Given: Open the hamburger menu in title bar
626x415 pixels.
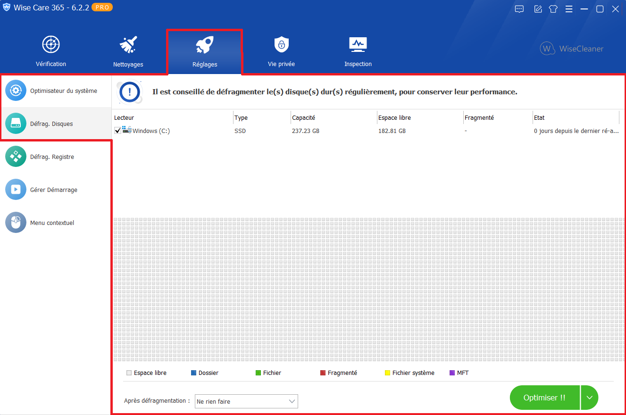Looking at the screenshot, I should pos(569,9).
